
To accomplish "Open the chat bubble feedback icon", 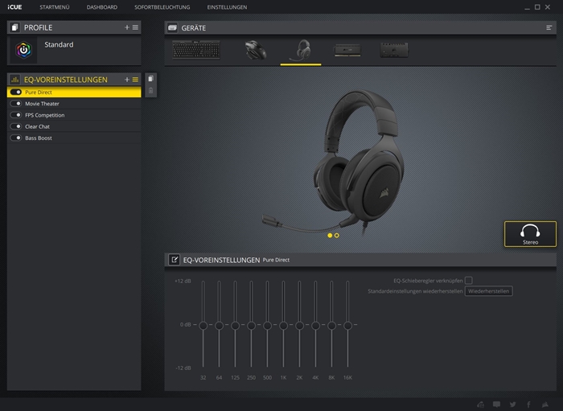I will pyautogui.click(x=496, y=405).
